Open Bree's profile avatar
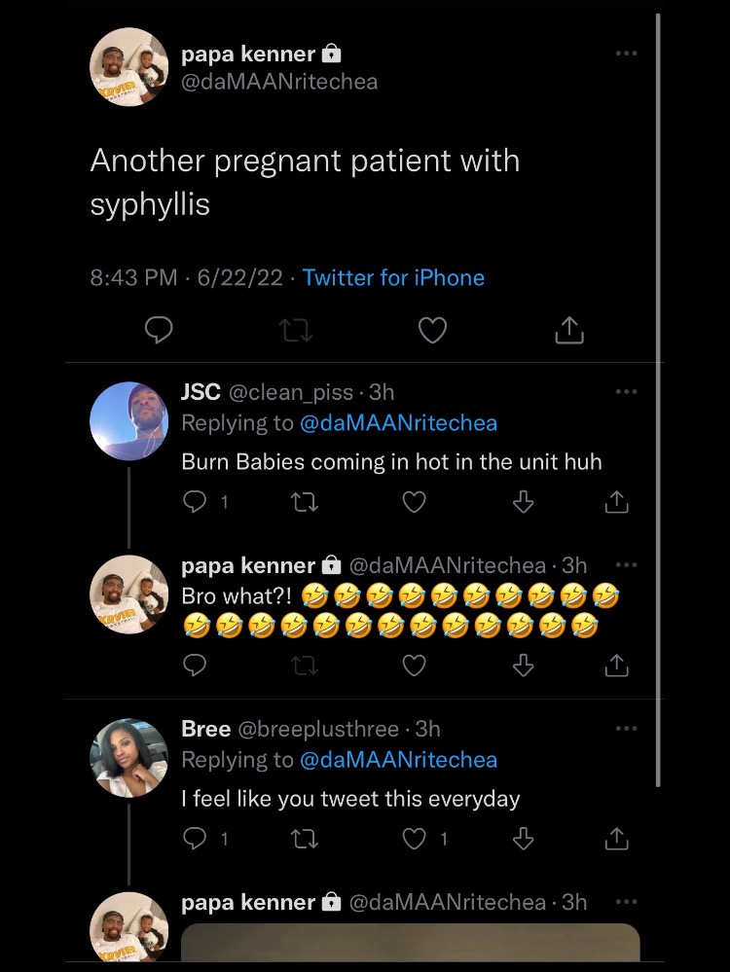Viewport: 730px width, 972px height. [129, 758]
